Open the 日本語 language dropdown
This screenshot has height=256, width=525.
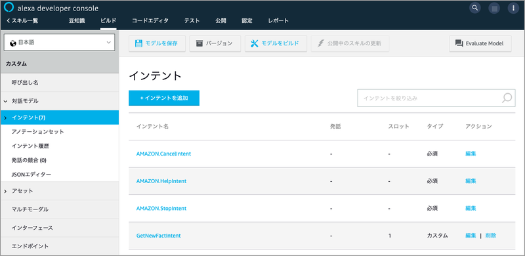(x=59, y=43)
